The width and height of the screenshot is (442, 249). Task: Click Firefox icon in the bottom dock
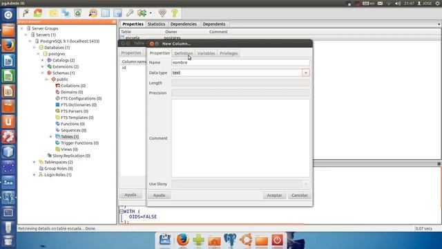[183, 240]
